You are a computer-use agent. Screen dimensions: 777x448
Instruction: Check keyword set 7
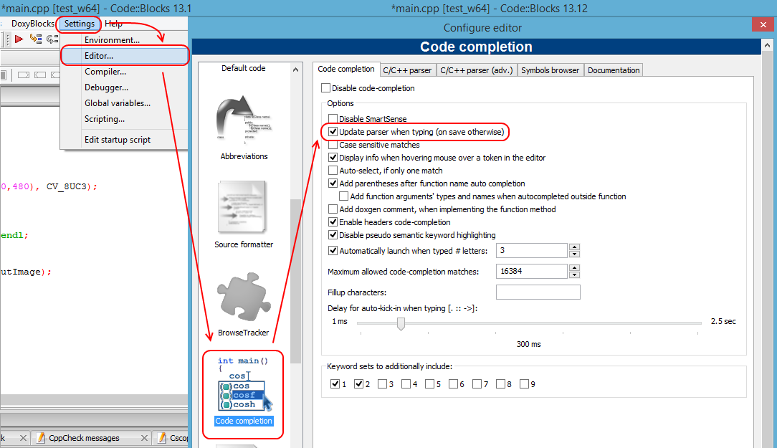(x=477, y=384)
